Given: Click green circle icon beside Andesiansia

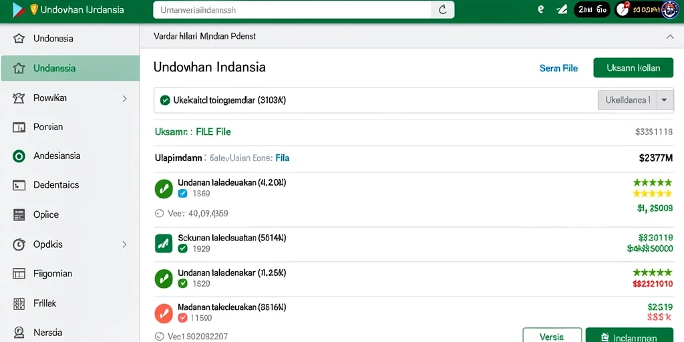Looking at the screenshot, I should [19, 156].
